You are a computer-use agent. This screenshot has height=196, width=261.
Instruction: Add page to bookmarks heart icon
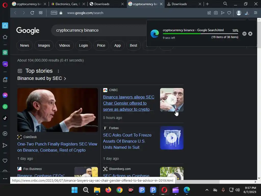(x=229, y=13)
